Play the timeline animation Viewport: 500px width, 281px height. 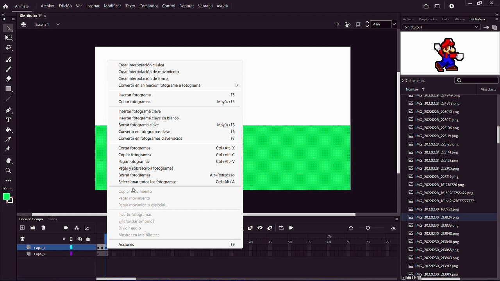(x=291, y=228)
